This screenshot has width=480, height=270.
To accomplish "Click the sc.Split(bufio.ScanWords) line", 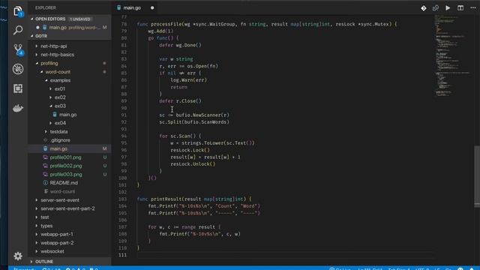I will coord(194,121).
